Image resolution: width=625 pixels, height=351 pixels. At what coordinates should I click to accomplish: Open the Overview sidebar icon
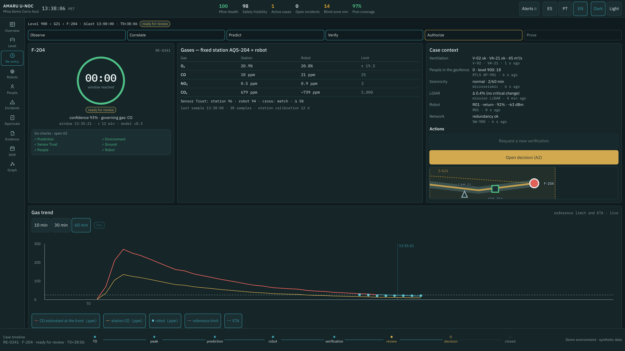(12, 27)
